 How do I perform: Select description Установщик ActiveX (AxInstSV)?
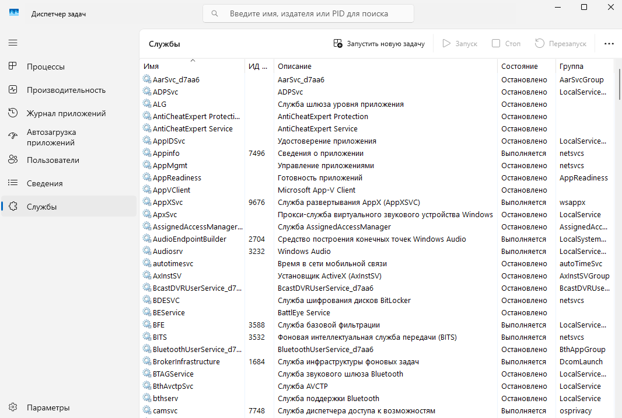329,276
